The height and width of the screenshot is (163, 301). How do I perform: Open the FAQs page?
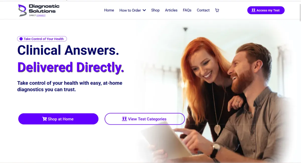pos(187,10)
